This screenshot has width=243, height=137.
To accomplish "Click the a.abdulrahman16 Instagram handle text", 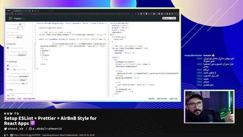I will (47, 129).
